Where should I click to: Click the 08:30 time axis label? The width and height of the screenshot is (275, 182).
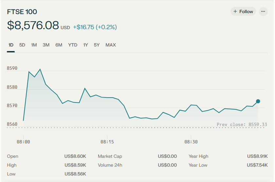tap(191, 142)
